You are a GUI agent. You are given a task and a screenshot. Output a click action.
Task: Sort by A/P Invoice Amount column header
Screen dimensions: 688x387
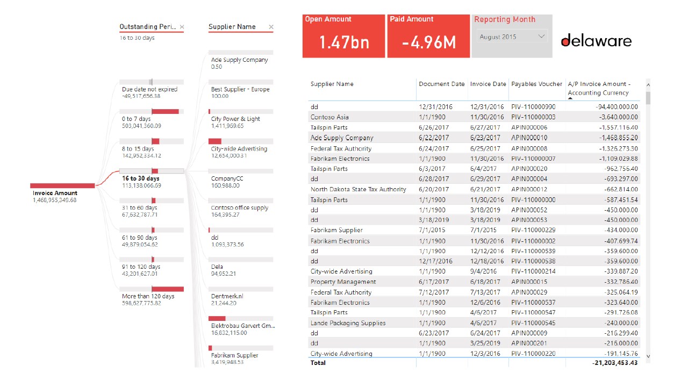pyautogui.click(x=599, y=88)
